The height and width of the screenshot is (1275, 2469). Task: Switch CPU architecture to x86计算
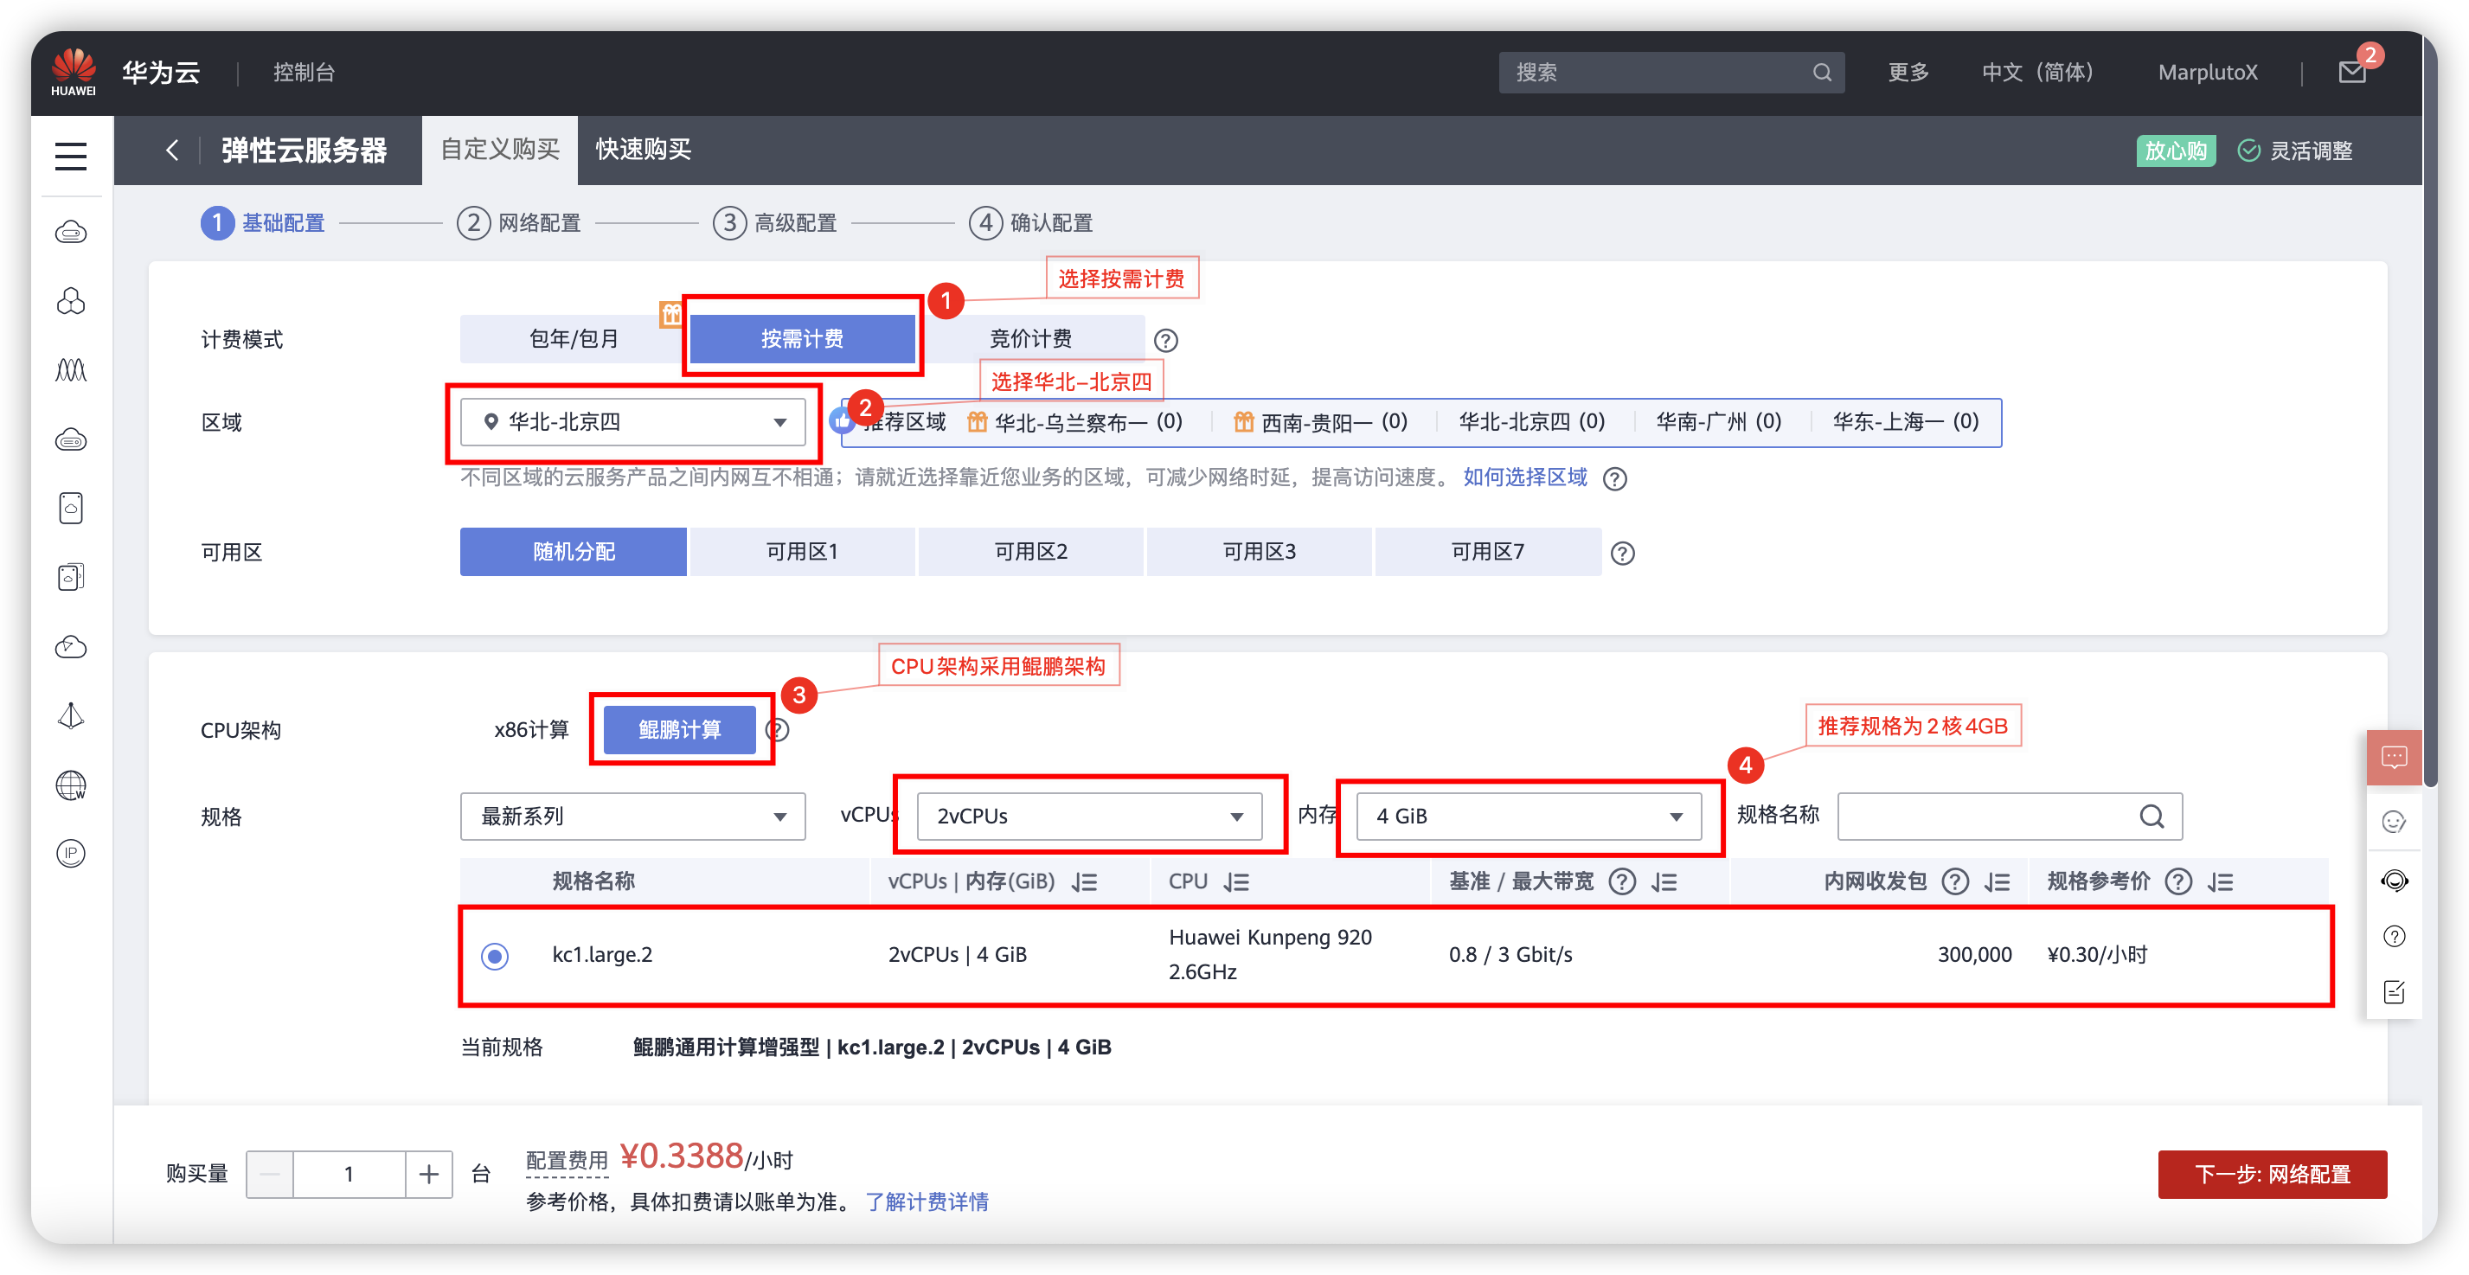531,729
